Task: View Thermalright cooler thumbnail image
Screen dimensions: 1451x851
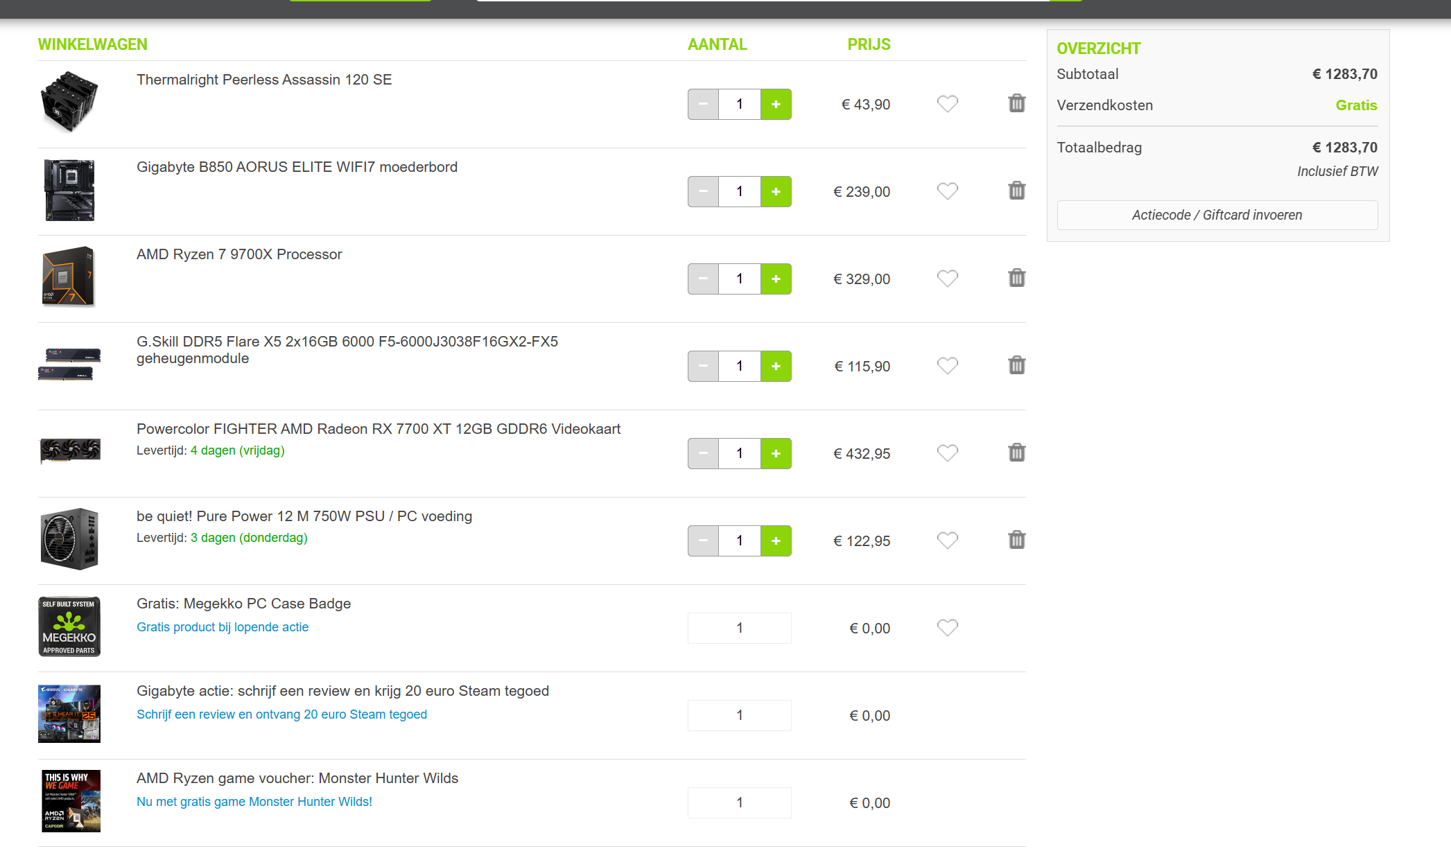Action: click(x=69, y=101)
